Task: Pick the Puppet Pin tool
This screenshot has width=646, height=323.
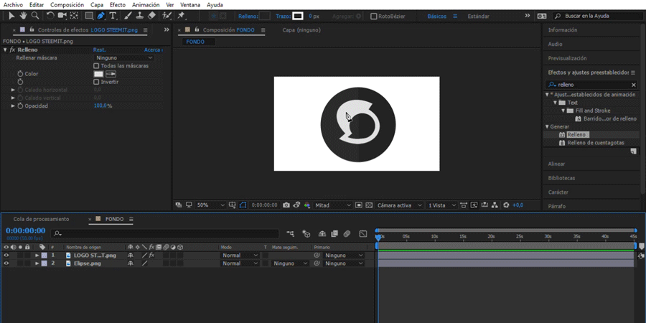Action: [x=182, y=16]
